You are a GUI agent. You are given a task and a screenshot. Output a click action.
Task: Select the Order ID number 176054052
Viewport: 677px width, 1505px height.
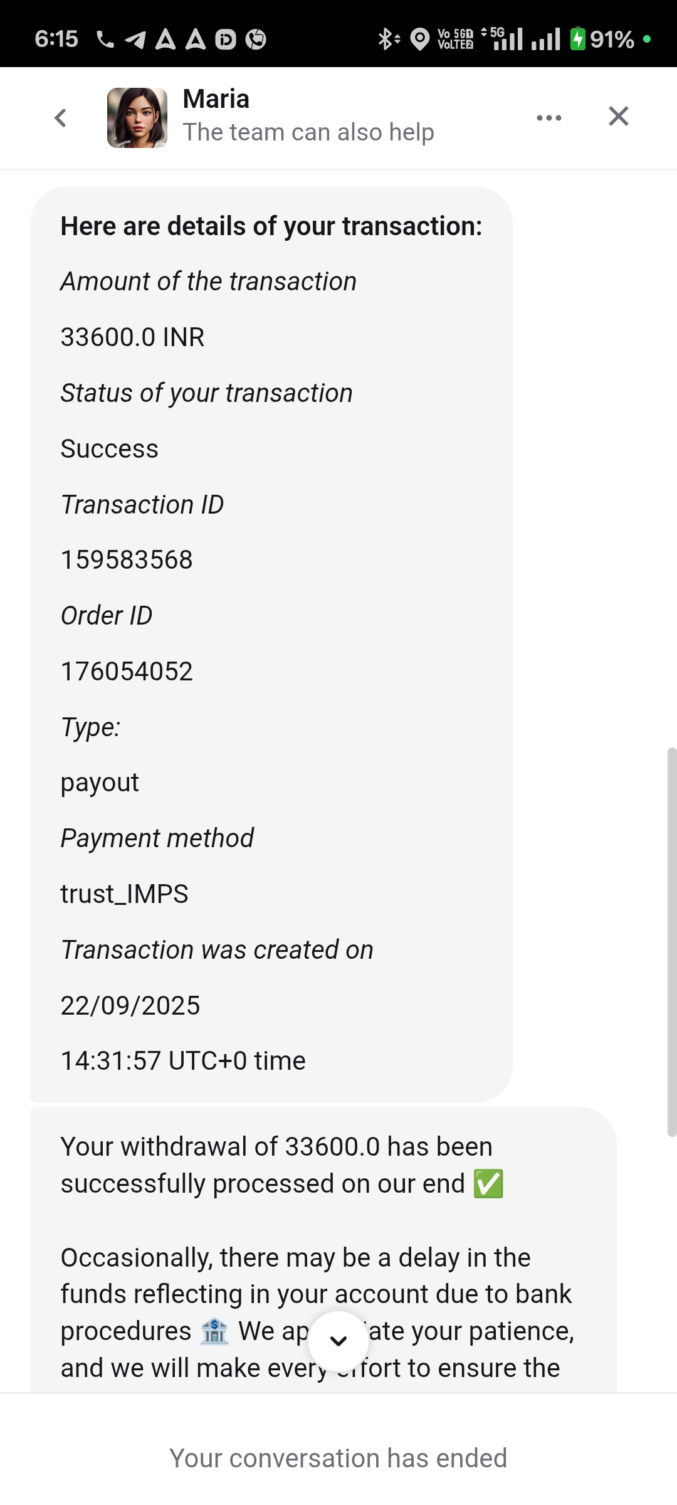click(127, 672)
